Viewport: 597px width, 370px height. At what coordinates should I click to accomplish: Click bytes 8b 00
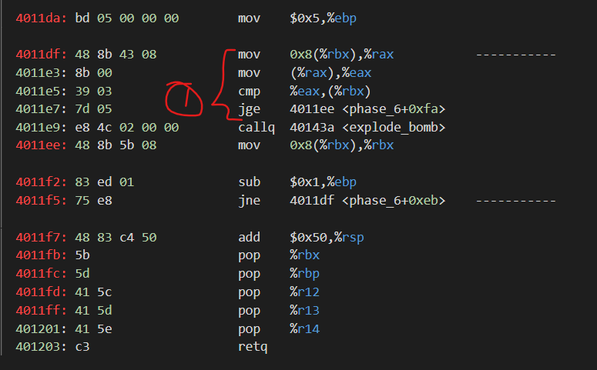(x=93, y=72)
